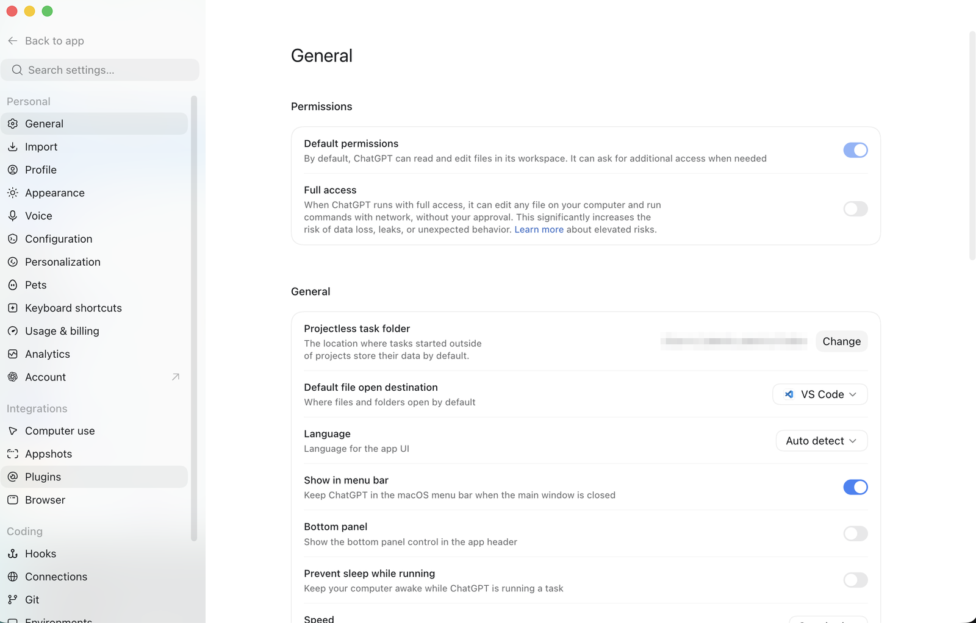976x623 pixels.
Task: Open the Plugins settings page
Action: [94, 477]
